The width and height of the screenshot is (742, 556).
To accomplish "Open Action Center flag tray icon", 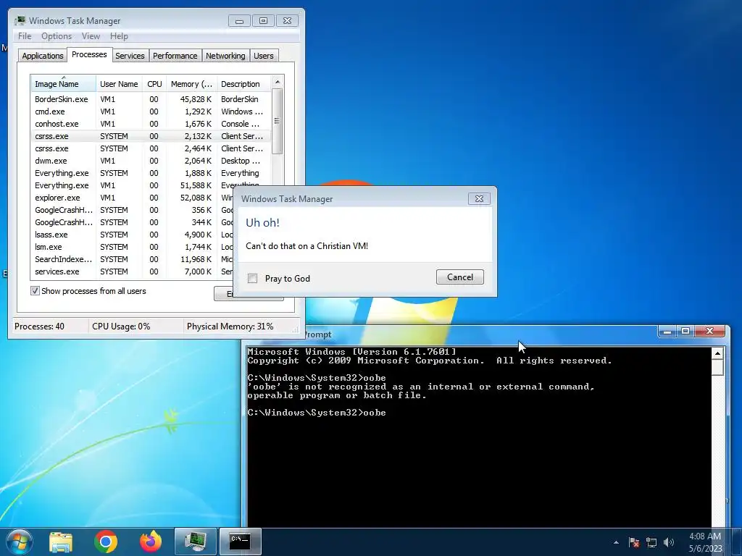I will point(634,542).
